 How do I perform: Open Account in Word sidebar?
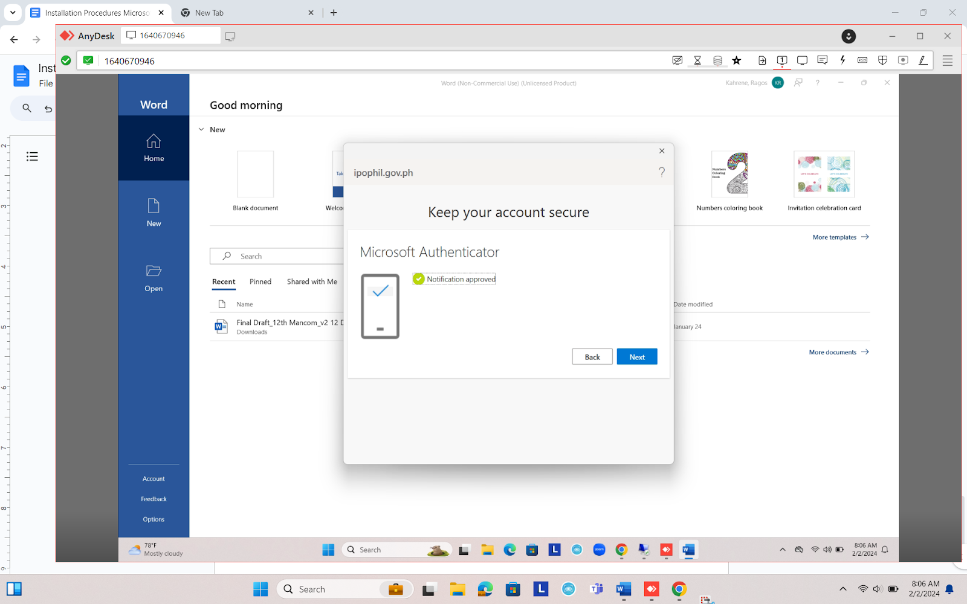click(x=154, y=478)
